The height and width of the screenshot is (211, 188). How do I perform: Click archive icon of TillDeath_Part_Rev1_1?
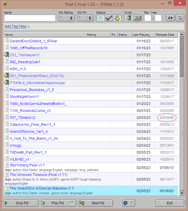[6, 152]
